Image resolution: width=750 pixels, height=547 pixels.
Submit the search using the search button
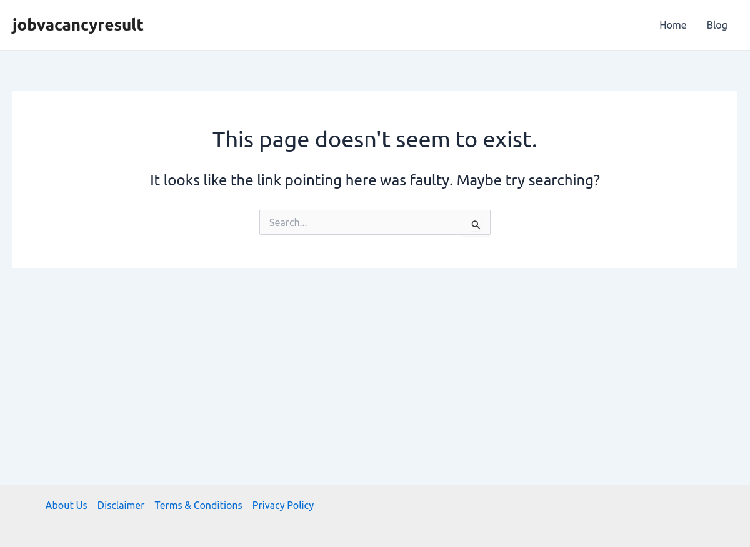(476, 225)
